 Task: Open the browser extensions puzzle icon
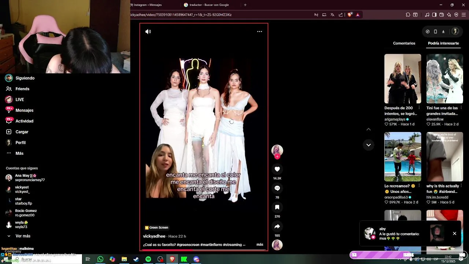tap(408, 15)
